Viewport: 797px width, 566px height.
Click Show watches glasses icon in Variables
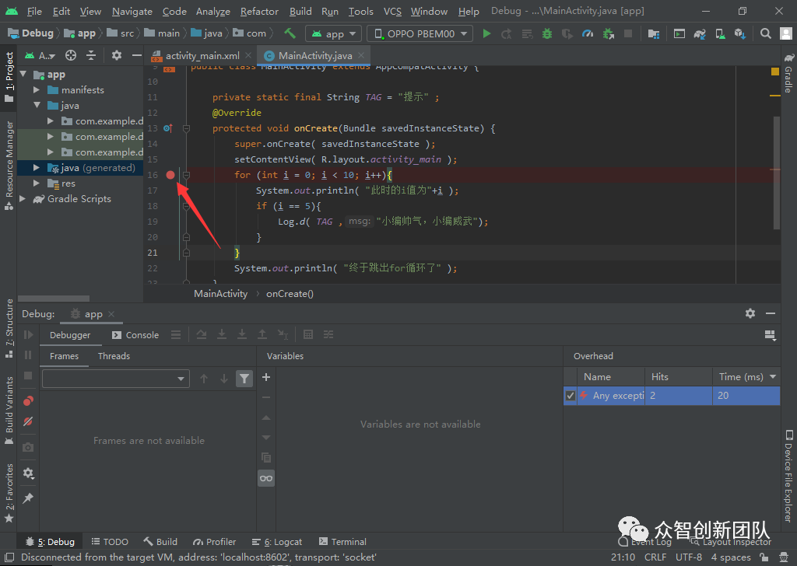coord(266,478)
